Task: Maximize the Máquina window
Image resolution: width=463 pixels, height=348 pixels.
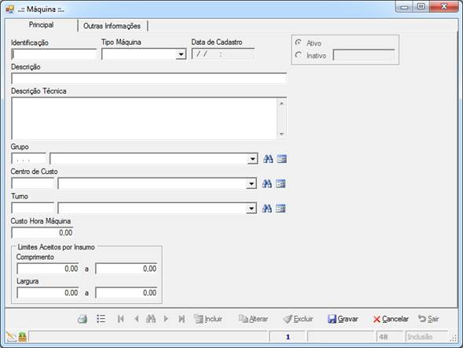Action: 421,6
